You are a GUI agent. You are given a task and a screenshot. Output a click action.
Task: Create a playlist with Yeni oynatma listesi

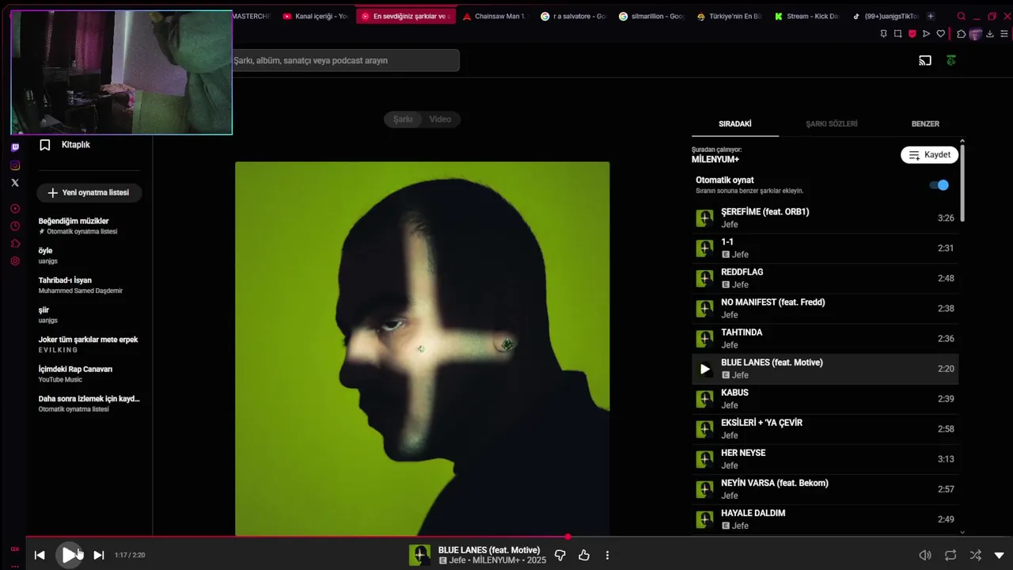pyautogui.click(x=89, y=192)
